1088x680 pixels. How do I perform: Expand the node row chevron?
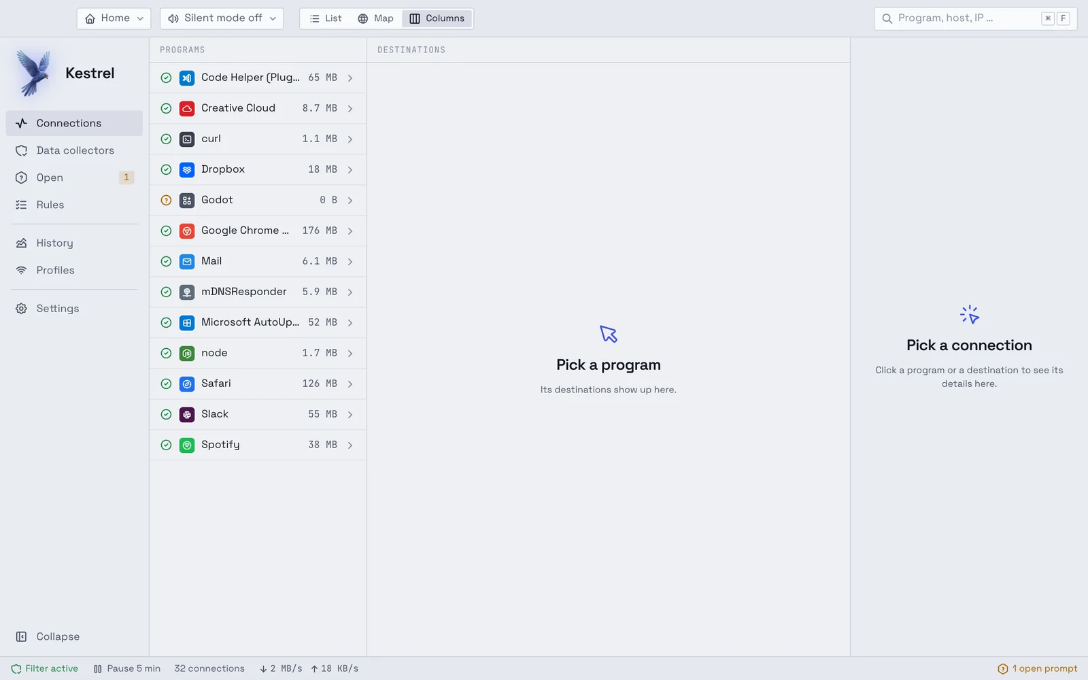(350, 354)
